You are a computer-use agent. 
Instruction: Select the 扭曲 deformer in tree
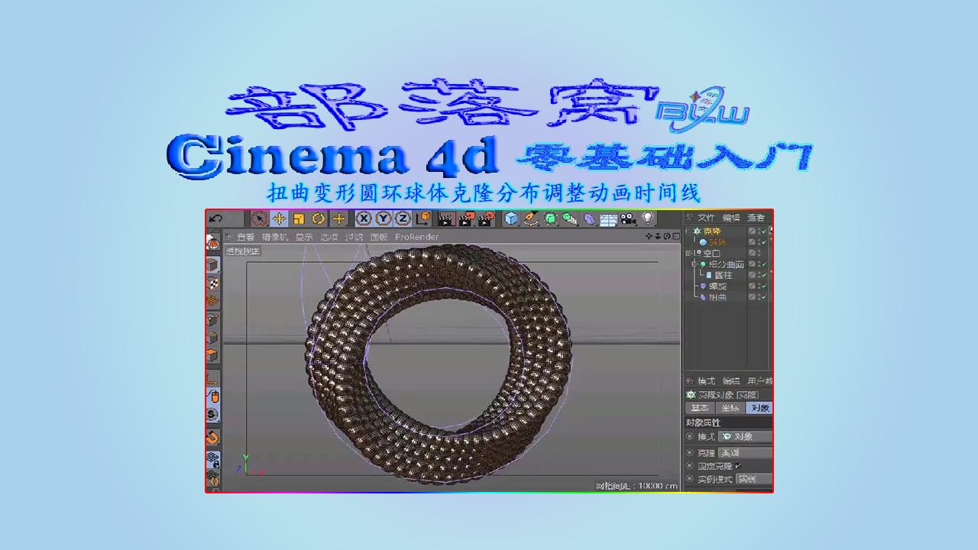click(x=717, y=296)
